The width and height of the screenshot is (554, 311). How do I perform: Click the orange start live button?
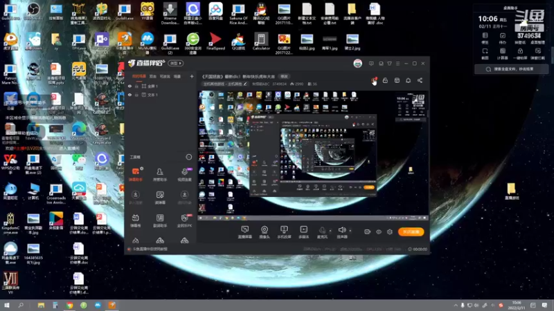[x=411, y=232]
